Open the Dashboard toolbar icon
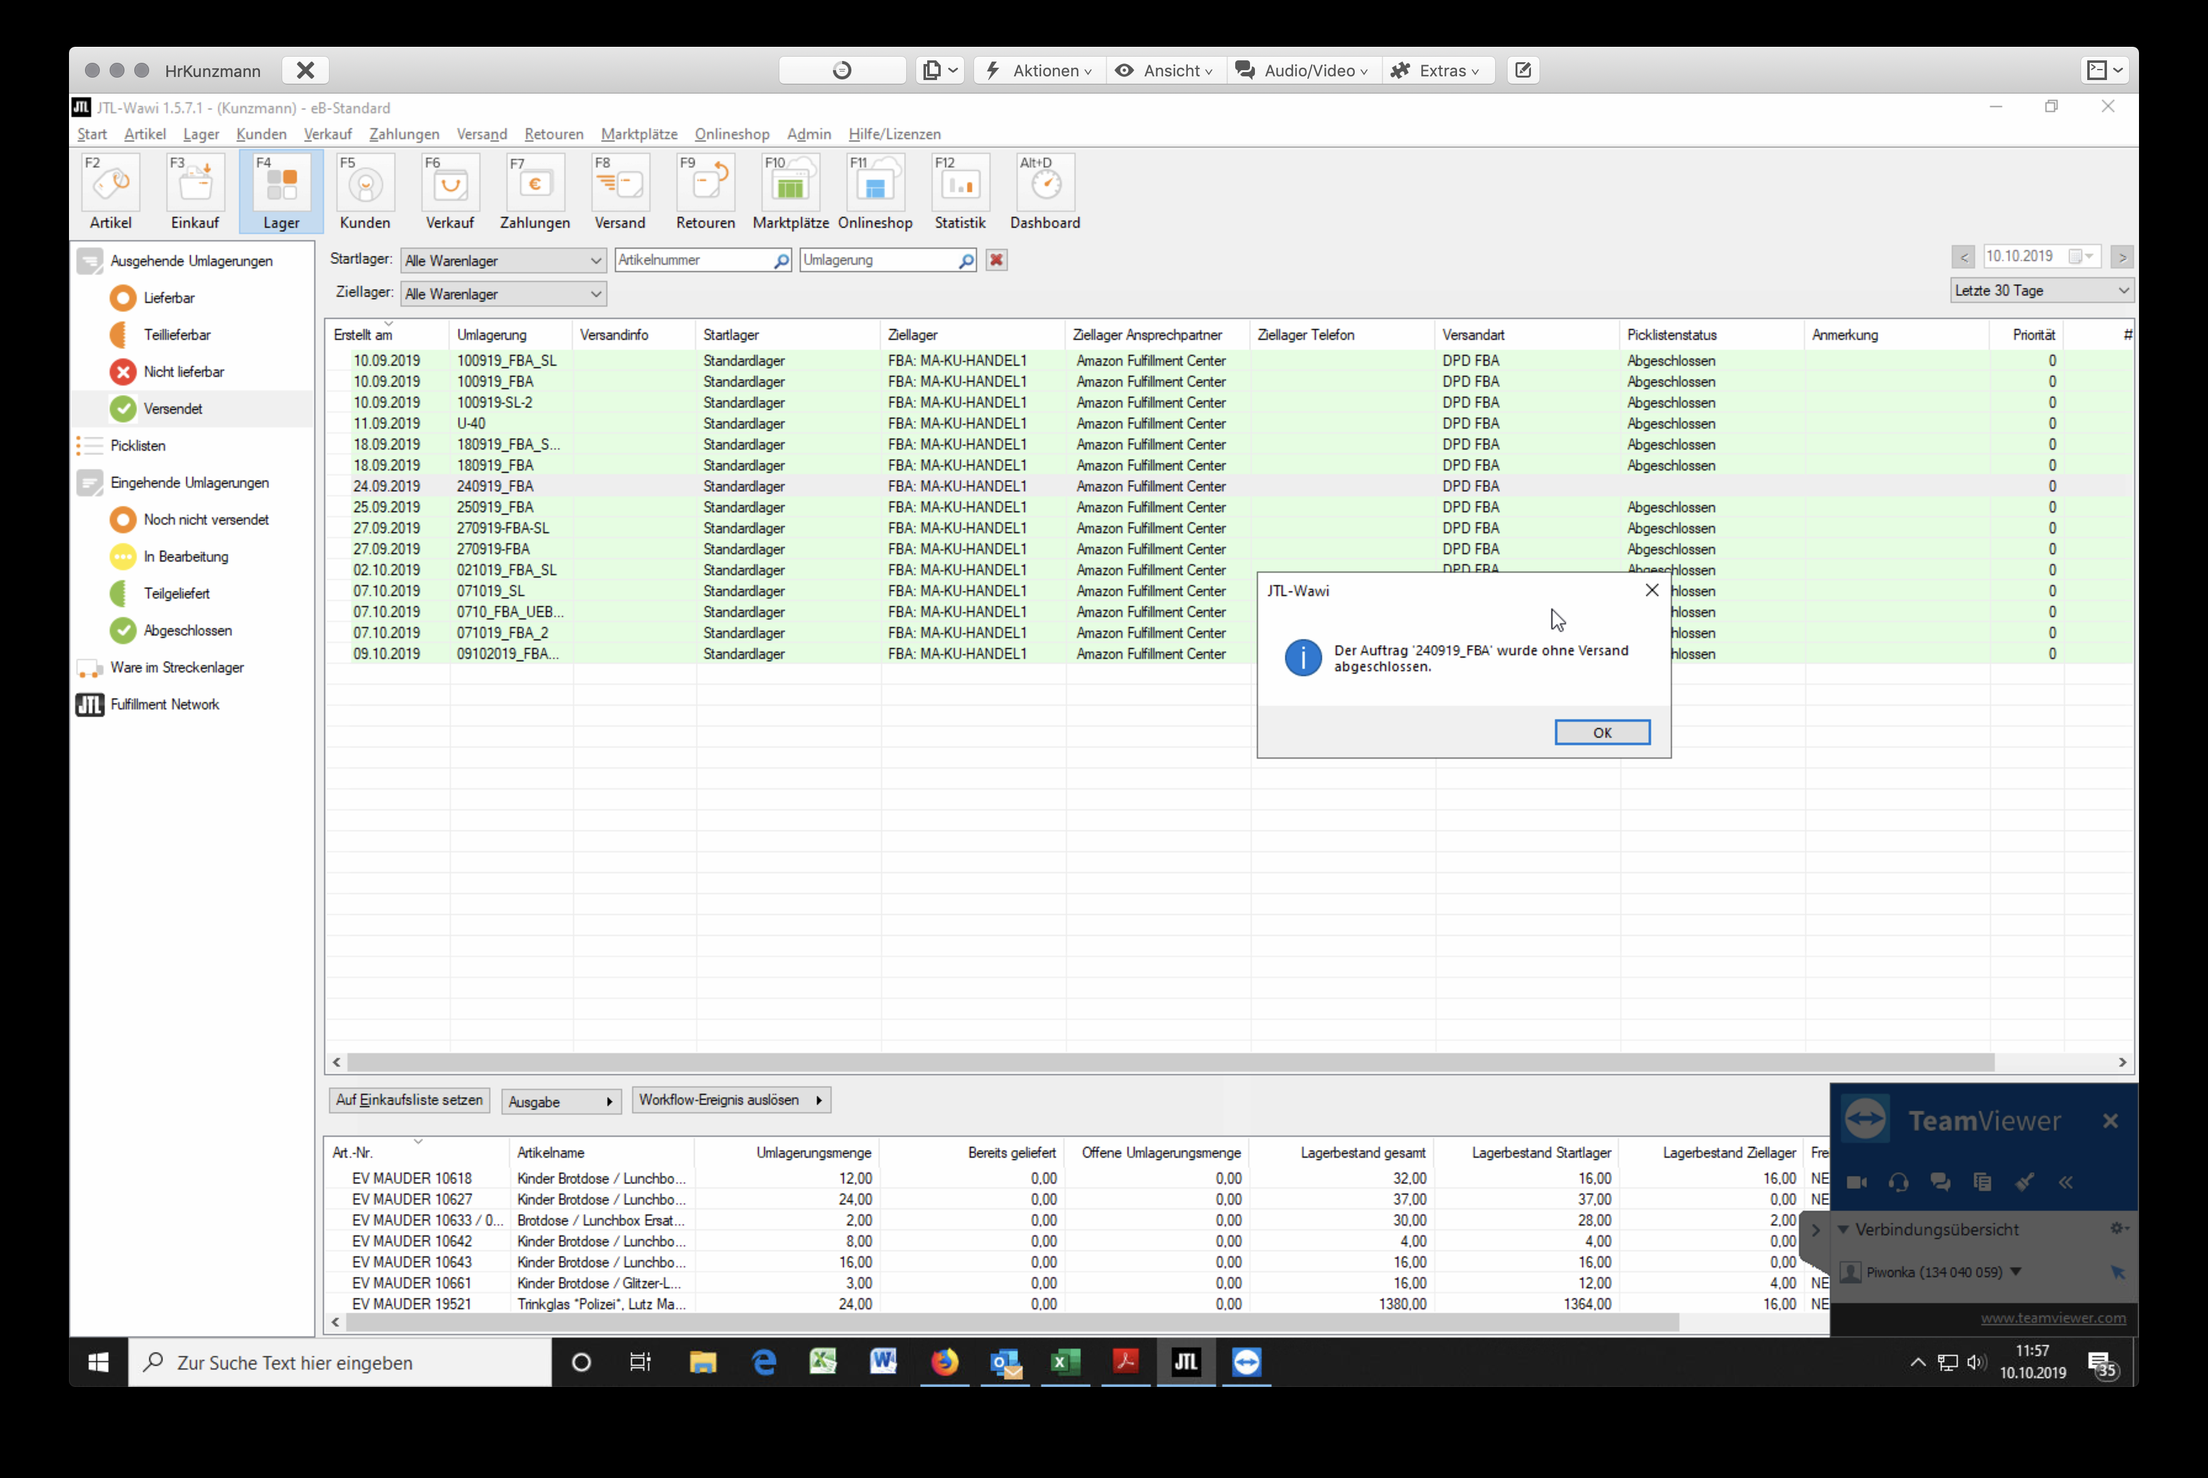Screen dimensions: 2208x1478 [1045, 192]
